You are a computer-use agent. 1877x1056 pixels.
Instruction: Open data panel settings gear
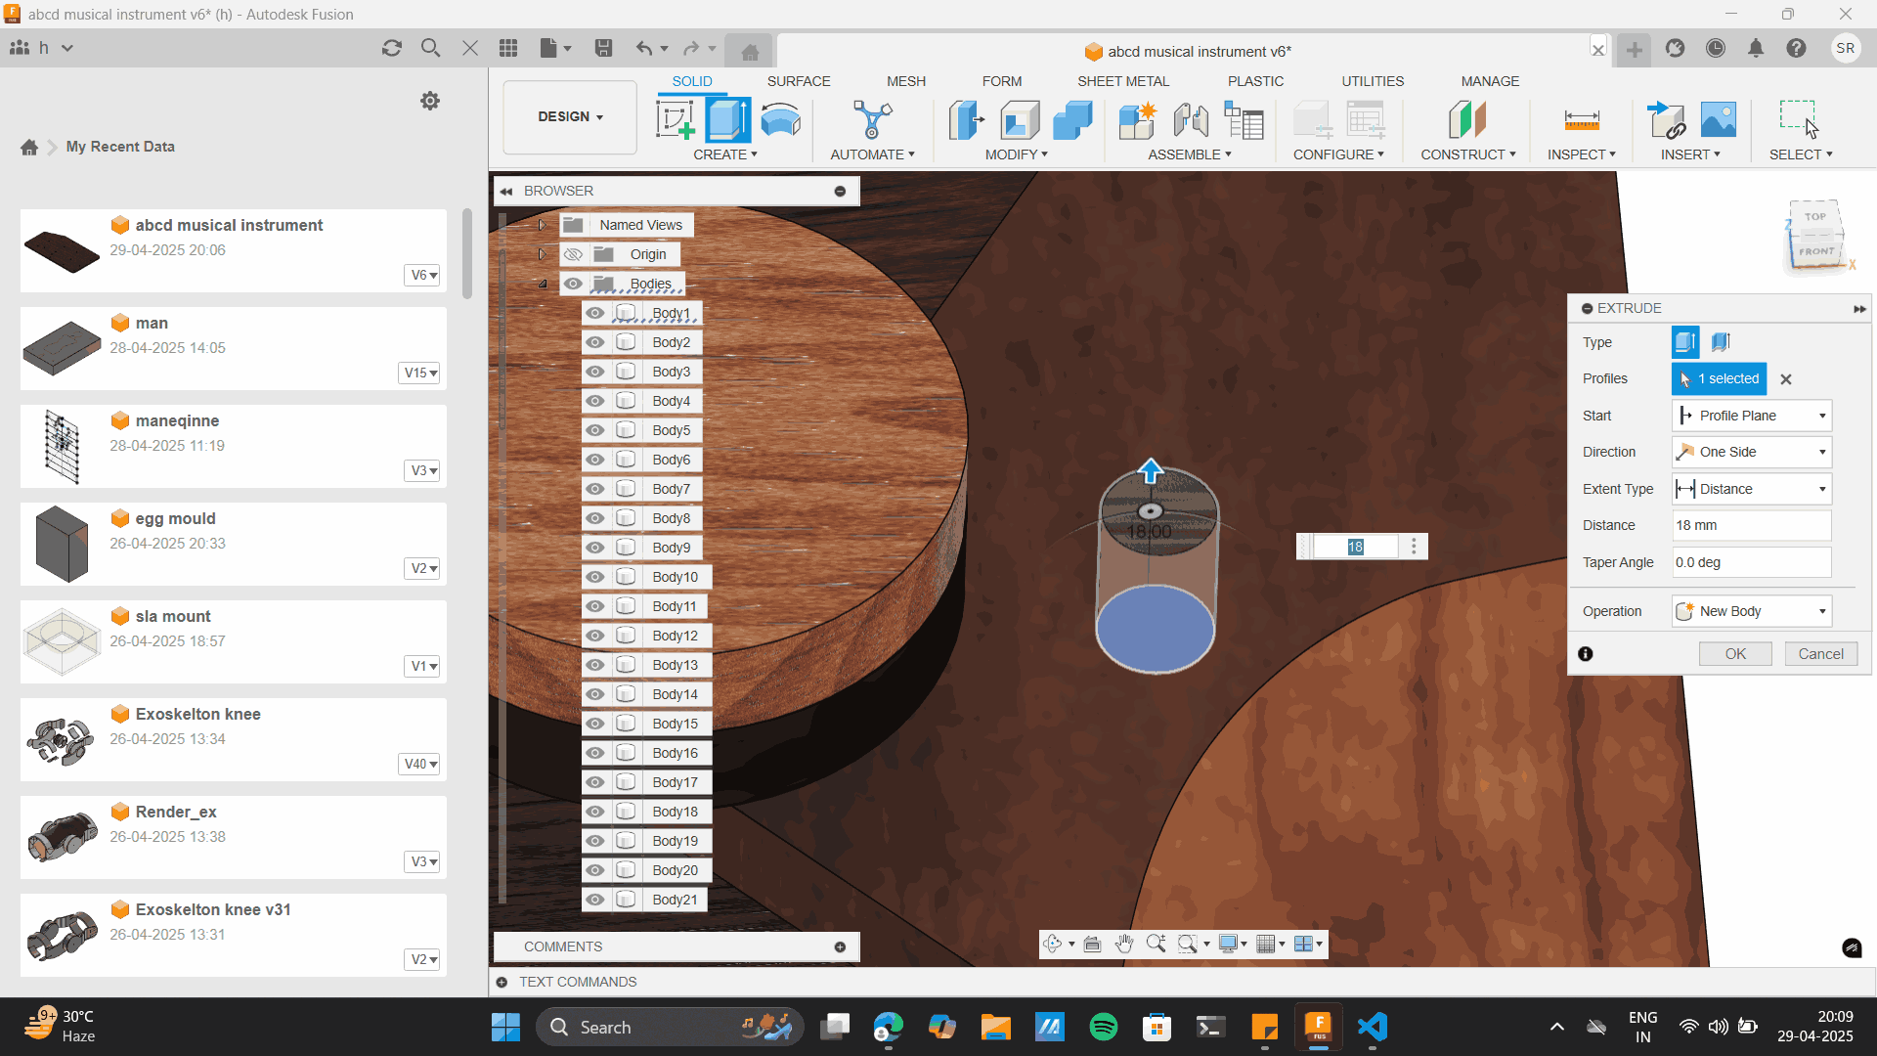point(429,101)
